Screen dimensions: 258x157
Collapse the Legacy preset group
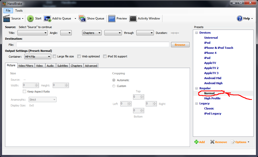click(x=196, y=103)
